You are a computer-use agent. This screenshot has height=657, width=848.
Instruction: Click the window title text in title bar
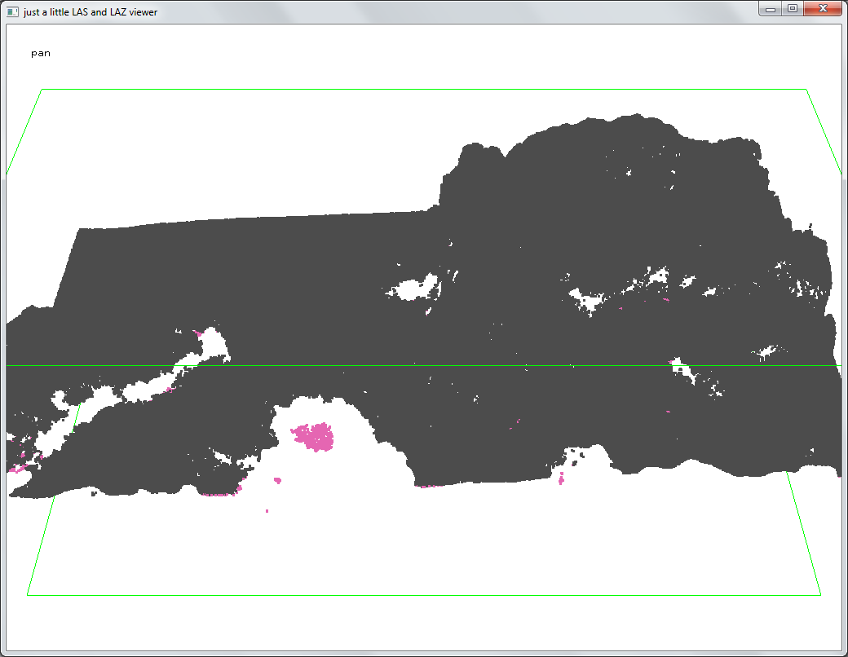click(91, 11)
